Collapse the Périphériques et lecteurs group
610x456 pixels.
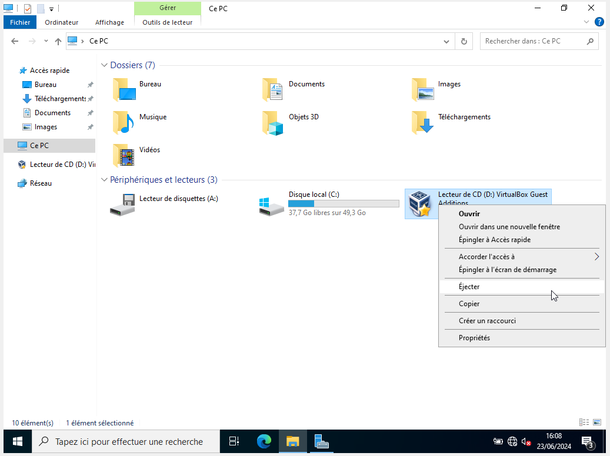(x=104, y=180)
